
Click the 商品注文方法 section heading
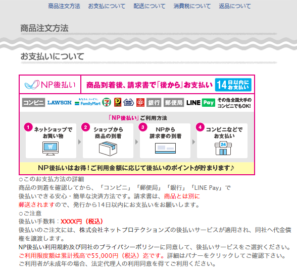click(x=44, y=28)
